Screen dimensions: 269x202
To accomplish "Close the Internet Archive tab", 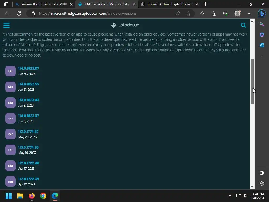I will click(x=197, y=4).
